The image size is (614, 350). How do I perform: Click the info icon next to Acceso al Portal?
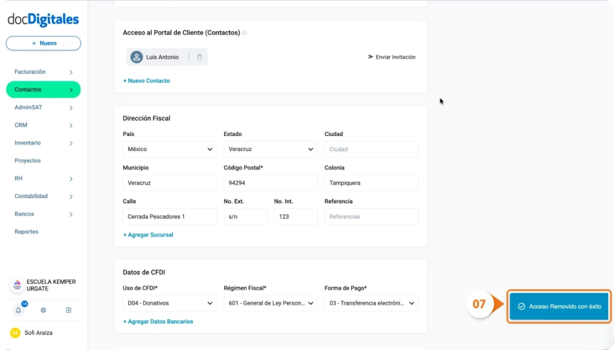[x=244, y=32]
